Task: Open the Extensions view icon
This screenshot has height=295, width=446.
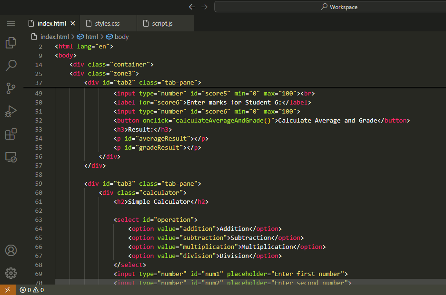Action: point(10,134)
